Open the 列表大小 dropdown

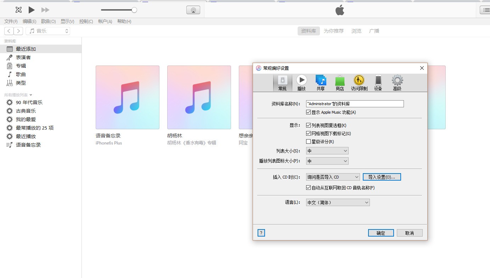coord(327,151)
